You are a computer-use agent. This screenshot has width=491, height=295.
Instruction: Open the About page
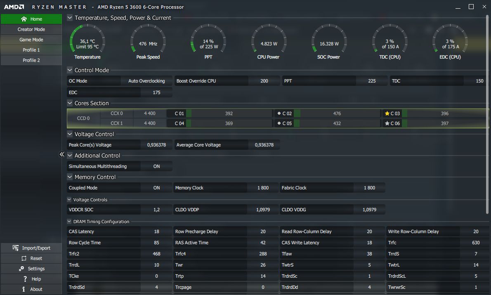point(31,289)
